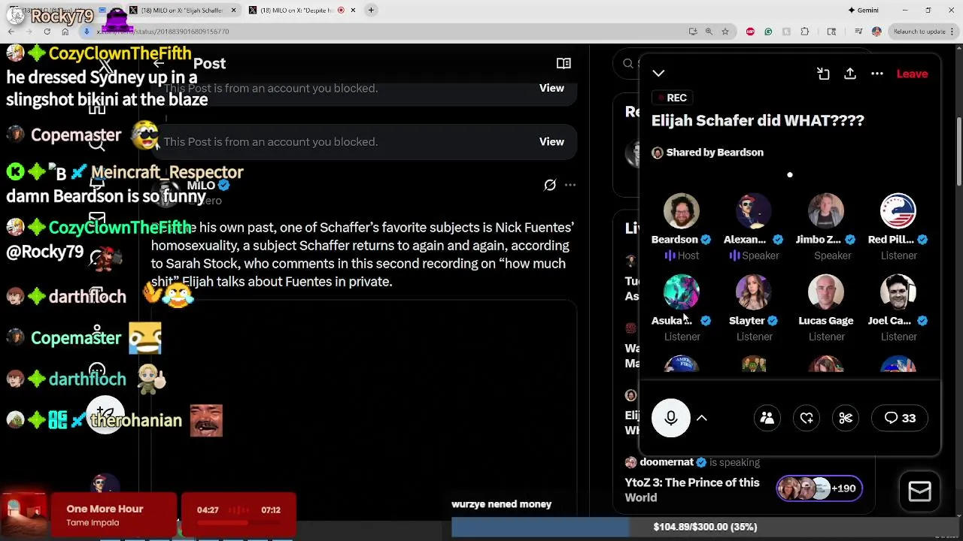This screenshot has height=541, width=963.
Task: Select Slayter listener avatar
Action: (x=754, y=292)
